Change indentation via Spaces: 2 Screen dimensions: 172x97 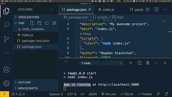point(56,94)
